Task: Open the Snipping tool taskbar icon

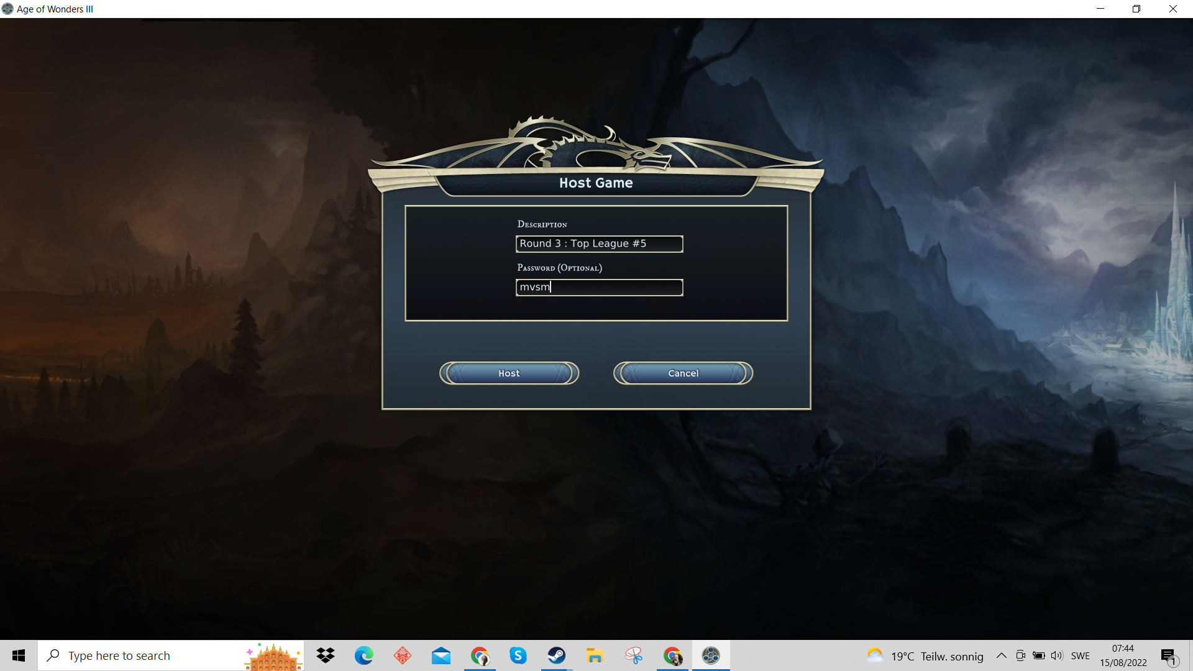Action: (x=634, y=655)
